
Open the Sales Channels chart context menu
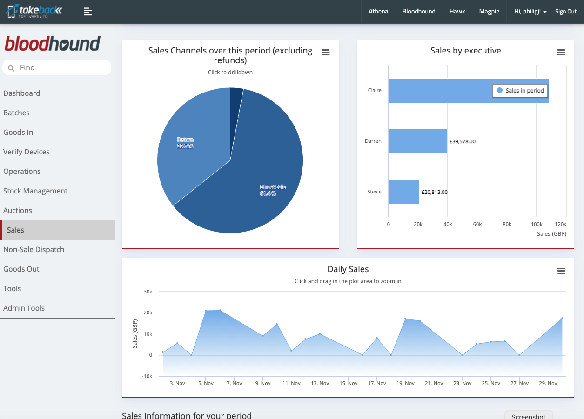tap(326, 53)
